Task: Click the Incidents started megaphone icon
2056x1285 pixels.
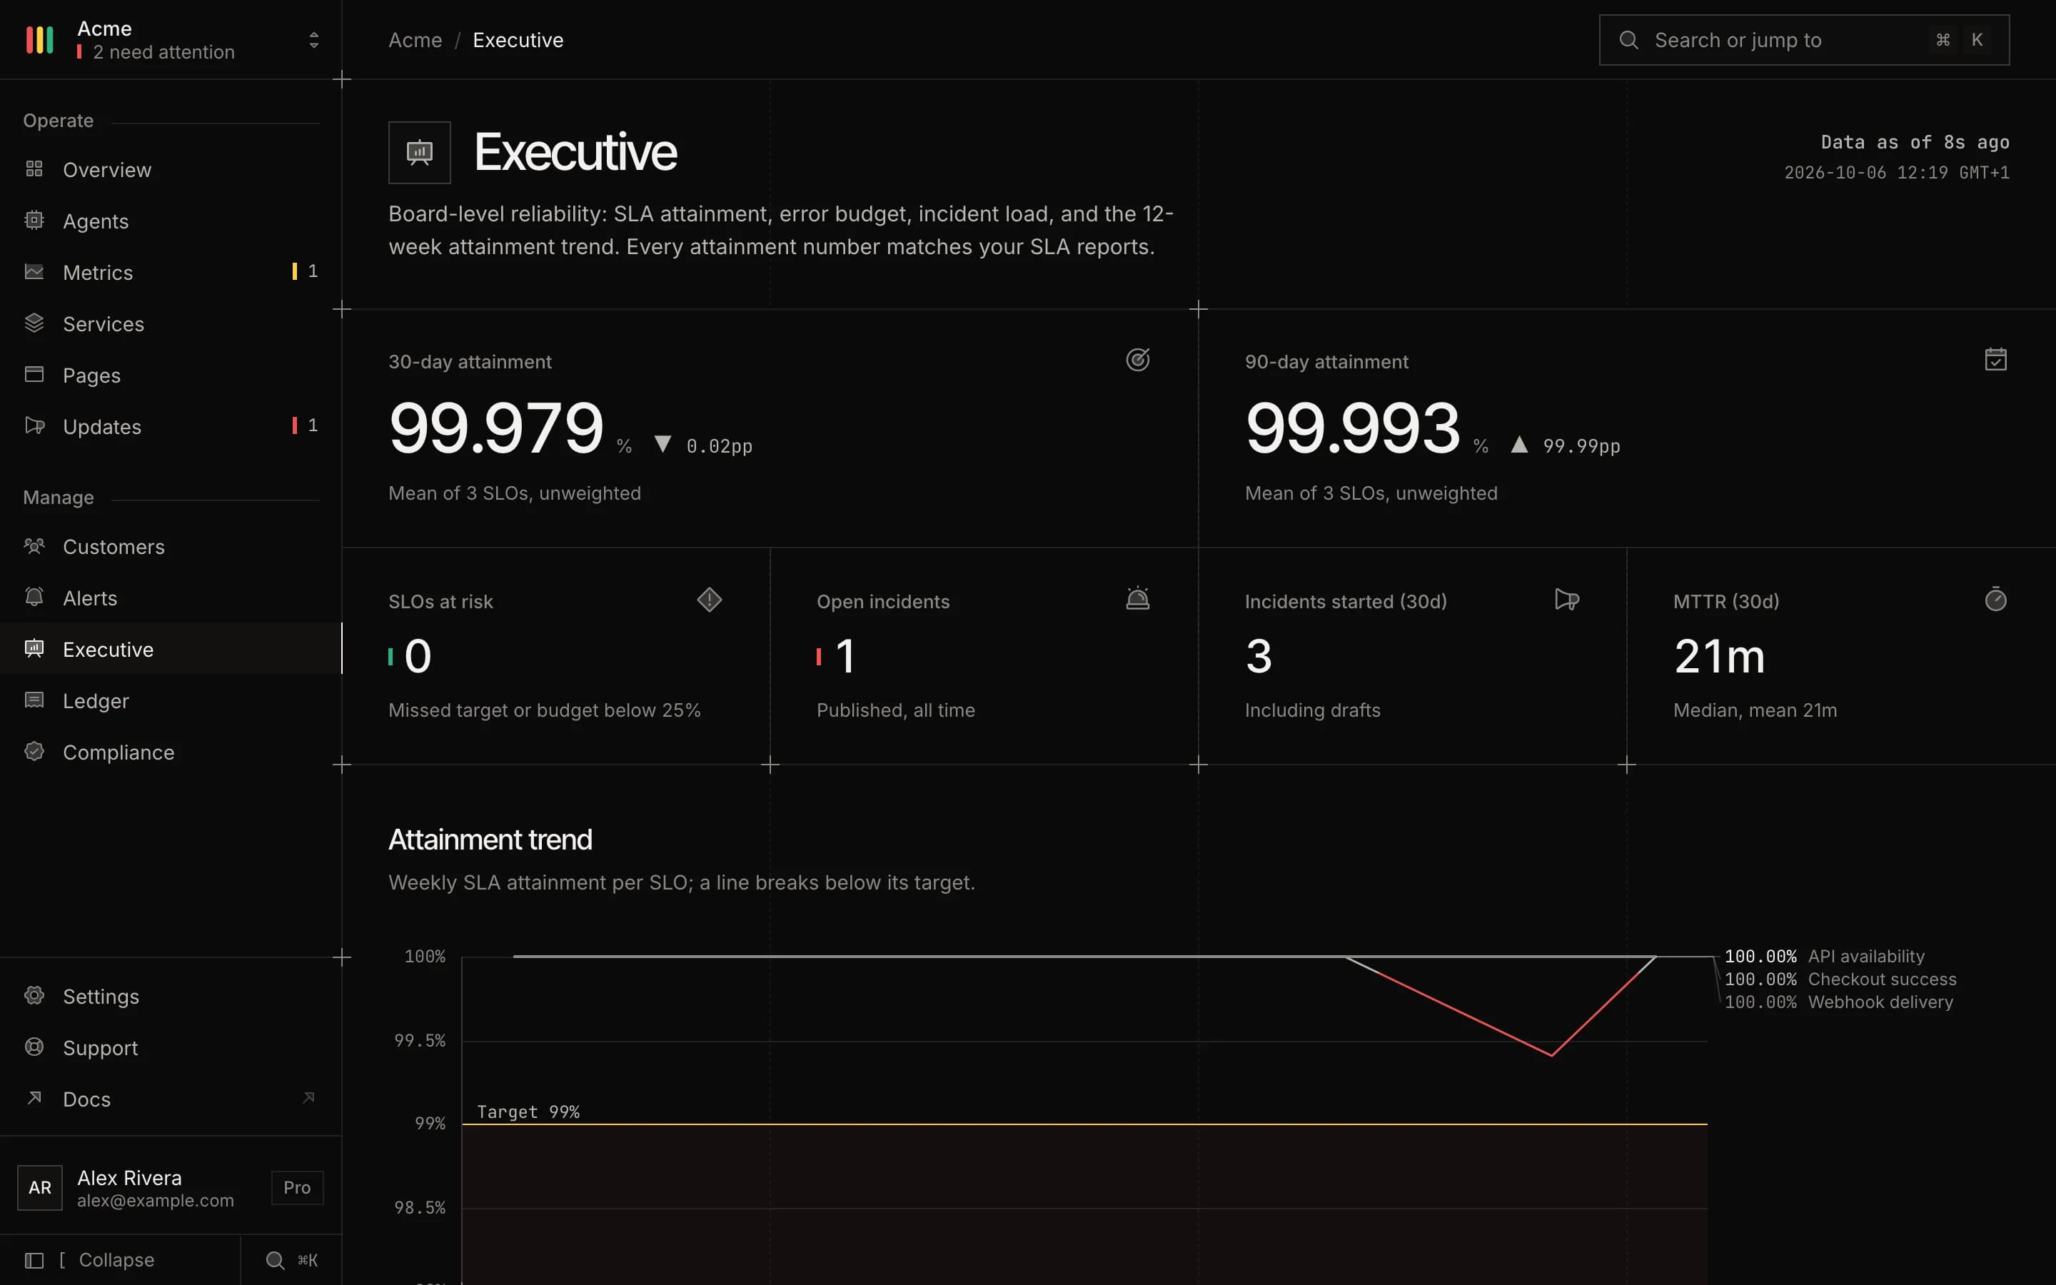Action: point(1567,599)
